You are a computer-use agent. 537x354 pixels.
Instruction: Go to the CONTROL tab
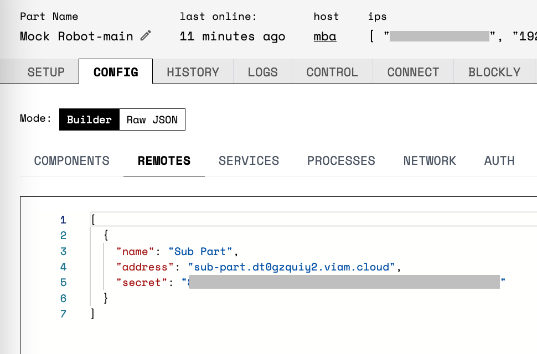click(332, 71)
